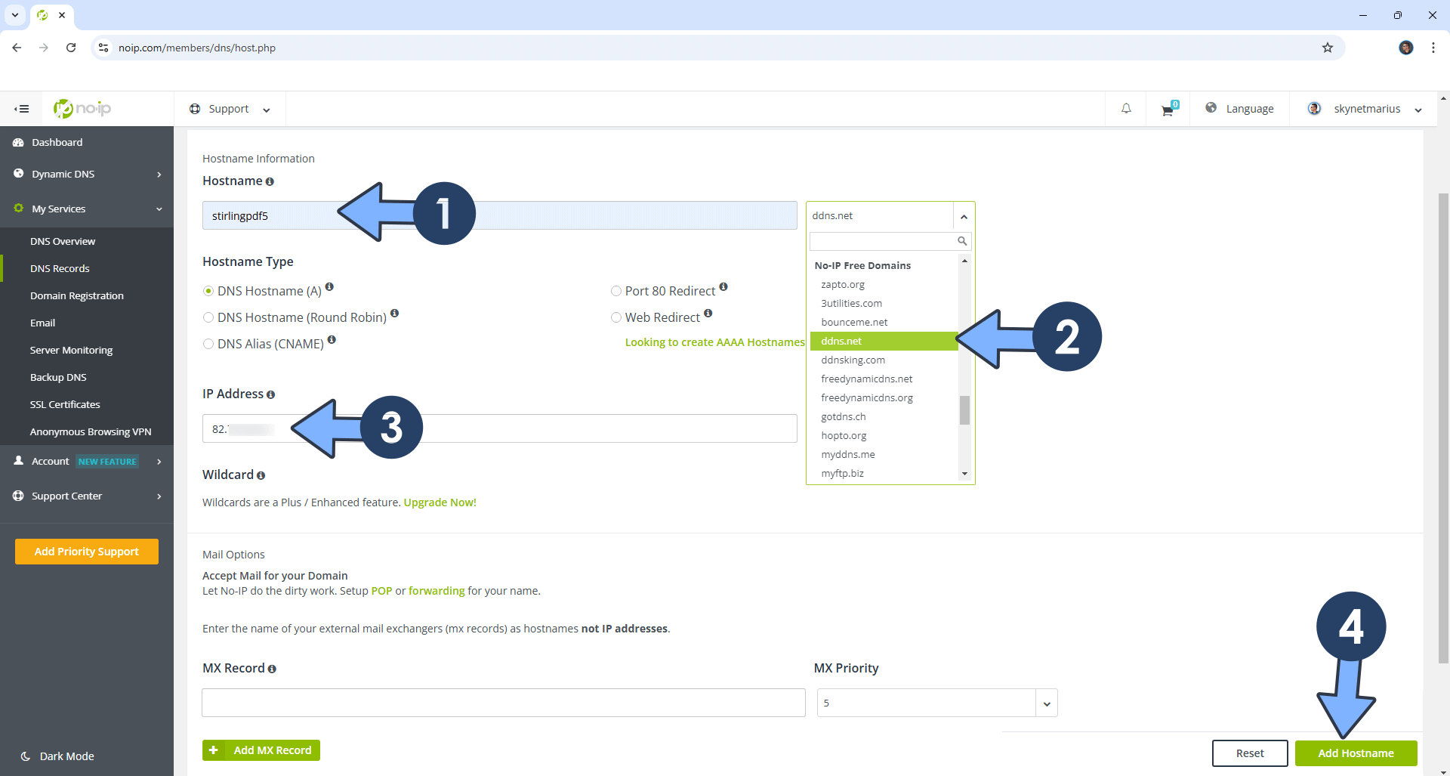Click Add Priority Support button
The height and width of the screenshot is (776, 1450).
point(87,552)
